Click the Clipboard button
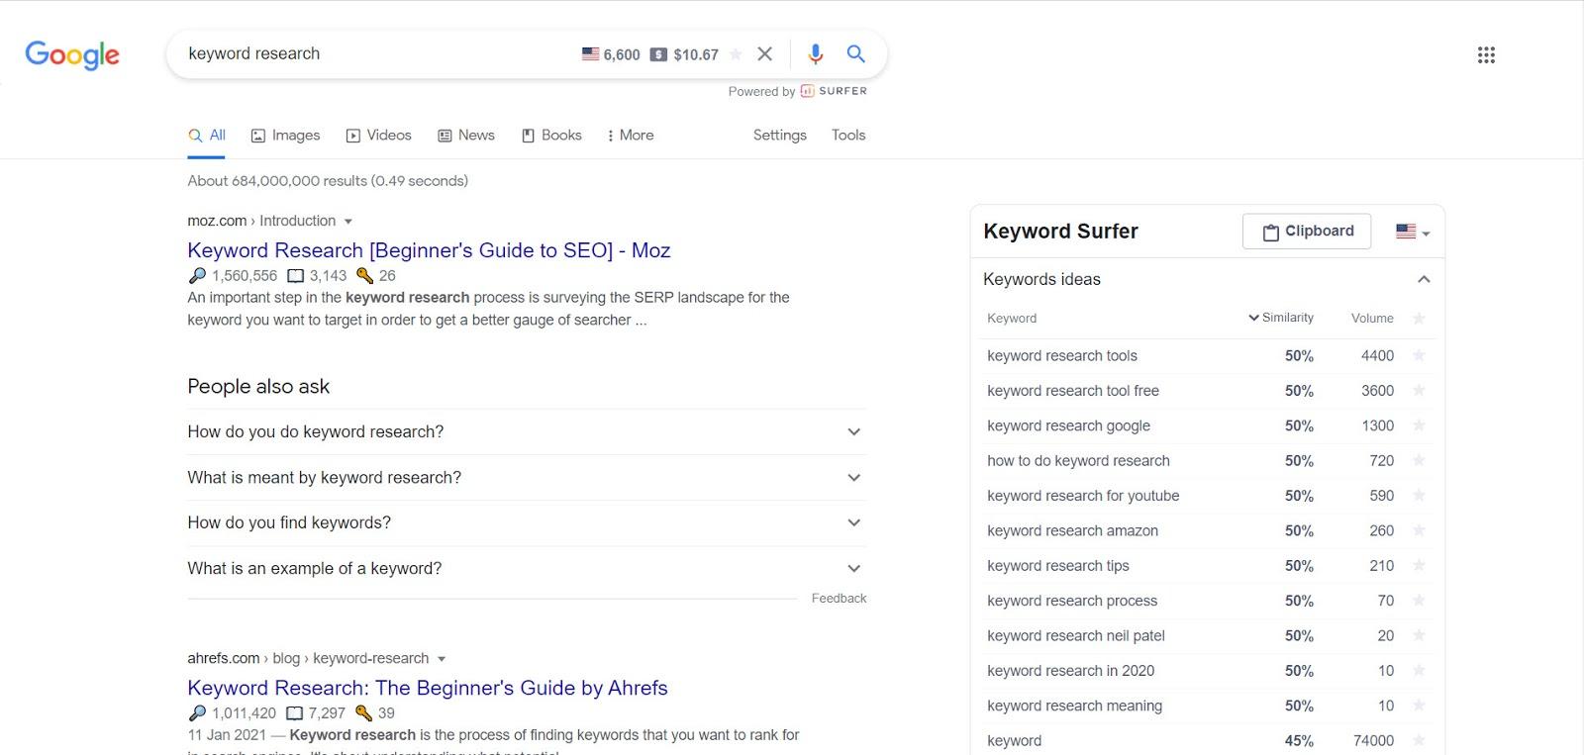 tap(1307, 232)
